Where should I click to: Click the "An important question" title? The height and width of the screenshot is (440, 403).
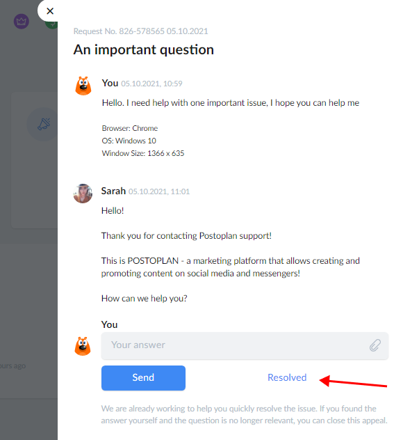tap(143, 49)
